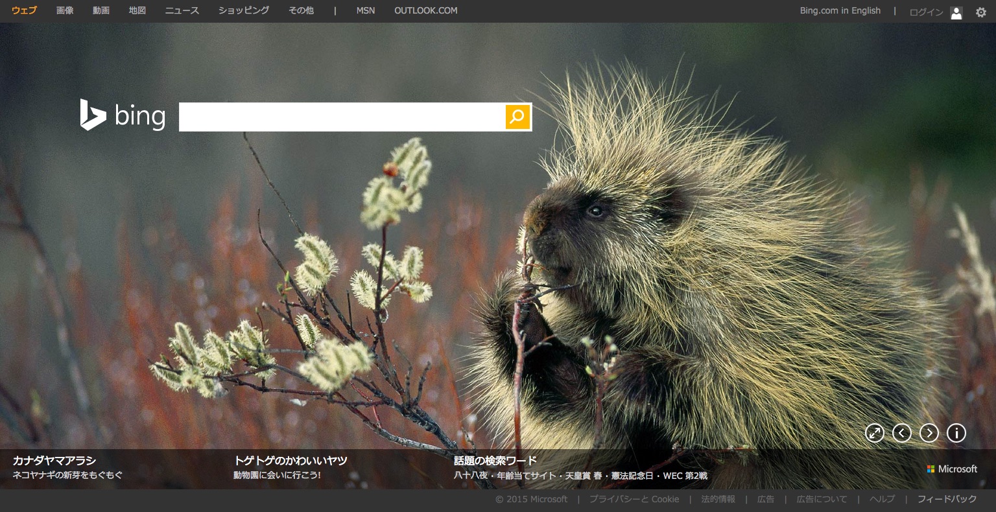
Task: Expand the background image to fullscreen
Action: [875, 433]
